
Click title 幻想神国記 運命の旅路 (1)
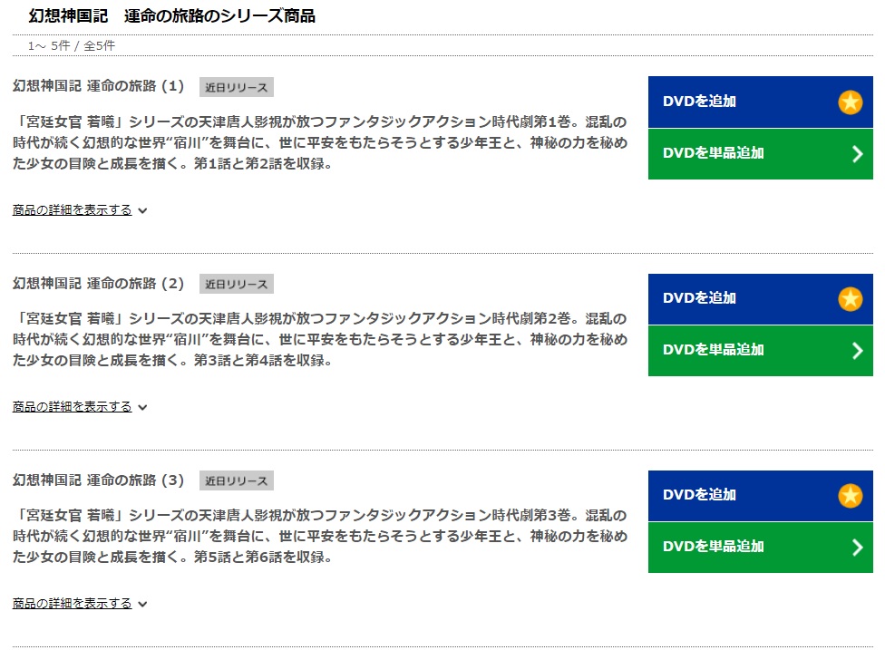98,86
